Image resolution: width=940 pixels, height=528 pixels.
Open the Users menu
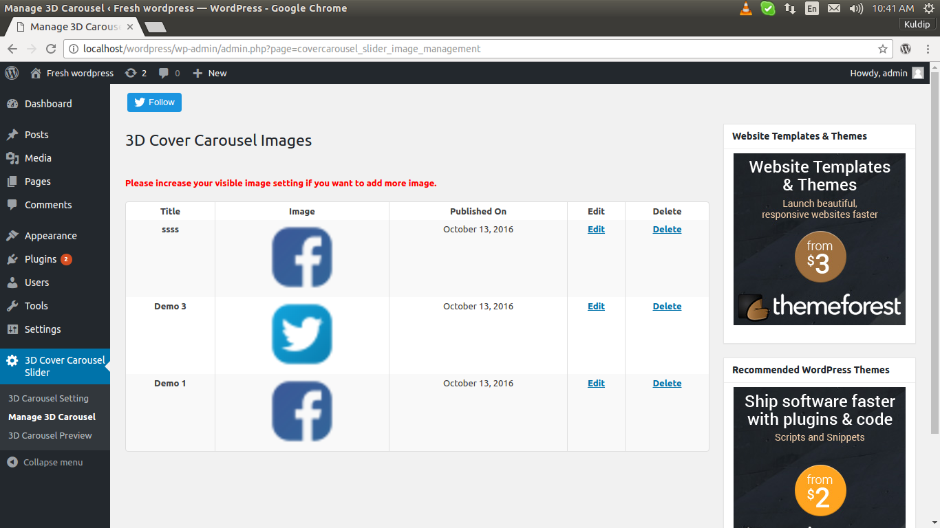click(37, 283)
